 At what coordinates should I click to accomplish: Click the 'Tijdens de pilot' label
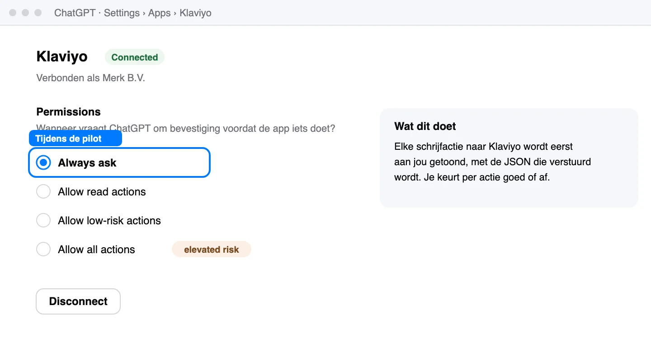click(x=75, y=139)
